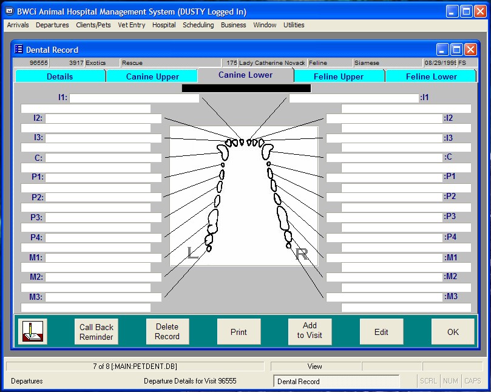Click the visit number 96555 field
The height and width of the screenshot is (392, 491).
32,63
